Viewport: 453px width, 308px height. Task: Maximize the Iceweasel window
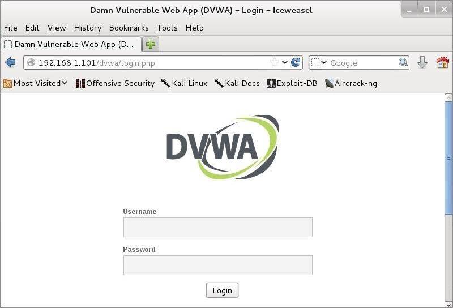[x=426, y=10]
